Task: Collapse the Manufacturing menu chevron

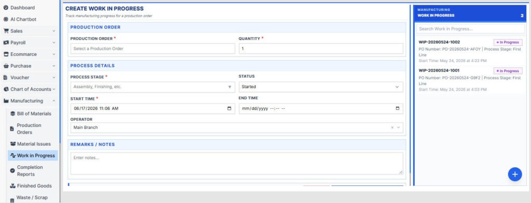Action: coord(54,101)
